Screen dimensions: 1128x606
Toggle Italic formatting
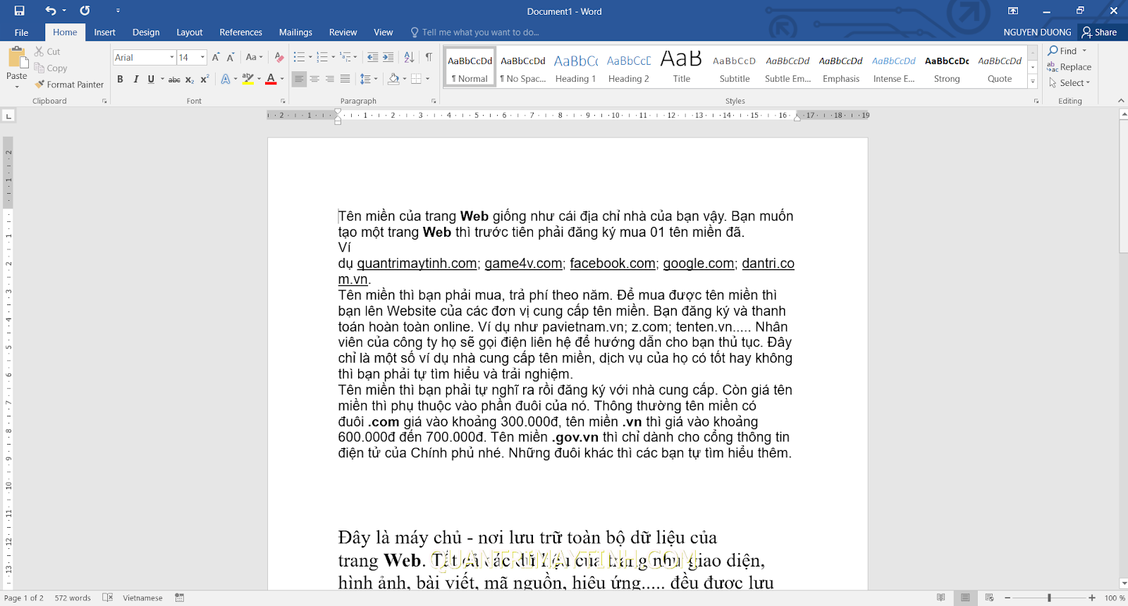click(135, 79)
